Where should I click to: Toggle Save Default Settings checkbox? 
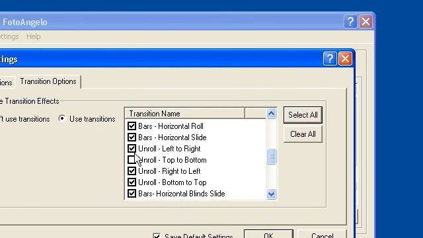(x=157, y=235)
